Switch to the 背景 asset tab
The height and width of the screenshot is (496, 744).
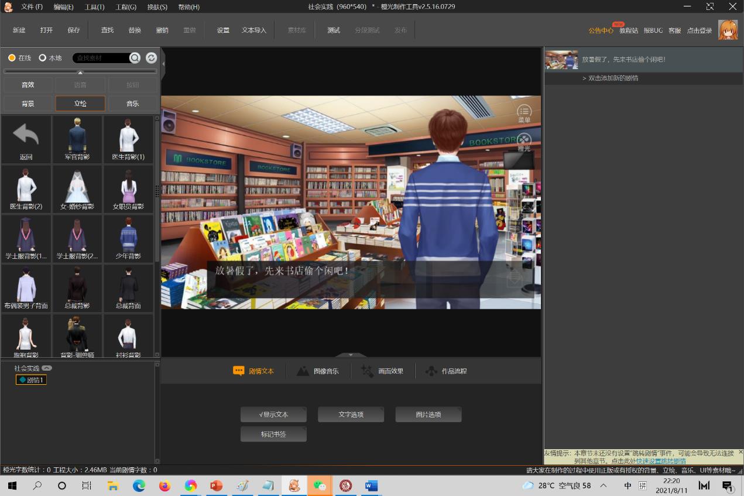pyautogui.click(x=28, y=104)
